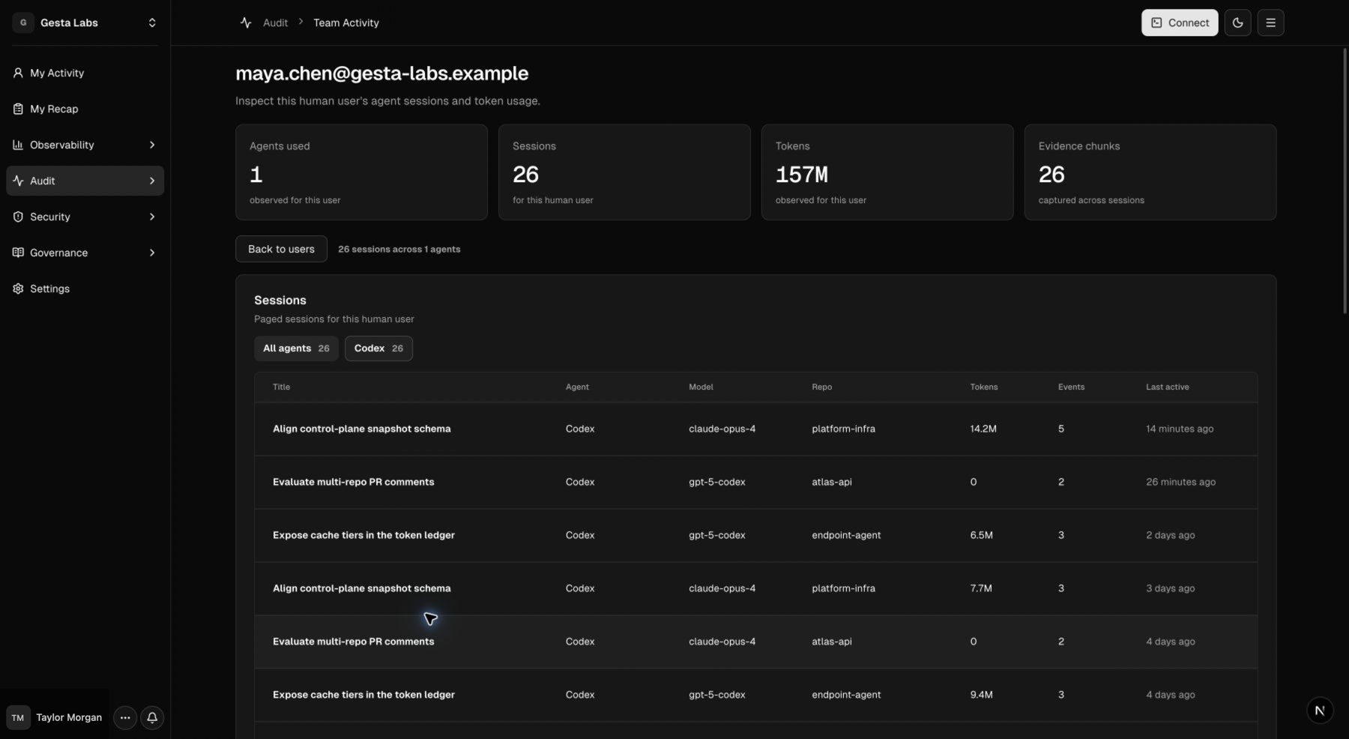Screen dimensions: 1349x739
Task: Click the Agent column header
Action: [577, 387]
